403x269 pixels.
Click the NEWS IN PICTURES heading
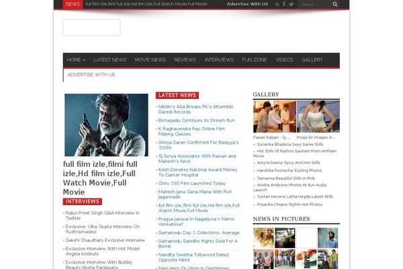pos(281,219)
